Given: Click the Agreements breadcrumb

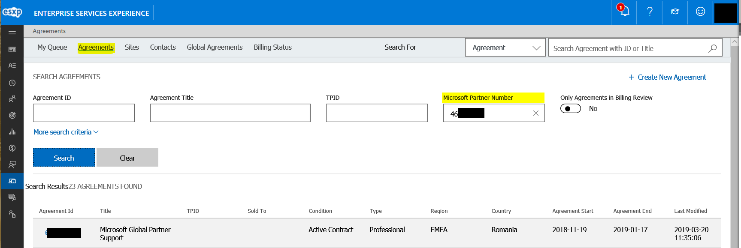Looking at the screenshot, I should pyautogui.click(x=49, y=31).
